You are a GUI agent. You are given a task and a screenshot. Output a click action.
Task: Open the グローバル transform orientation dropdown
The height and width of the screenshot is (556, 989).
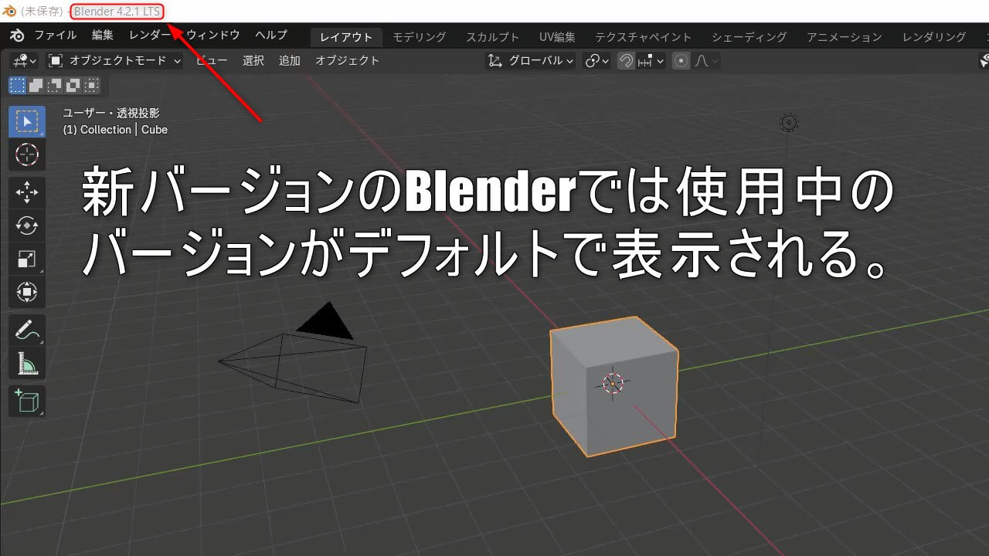click(530, 60)
